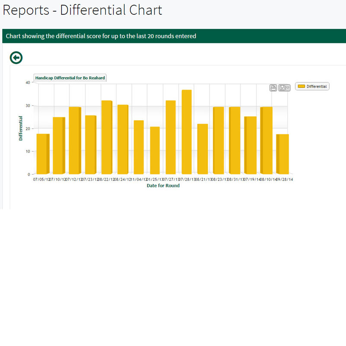Click the bar for 08/22/12 round

pos(106,137)
